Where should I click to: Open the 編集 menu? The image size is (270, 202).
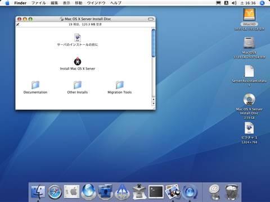(x=55, y=3)
